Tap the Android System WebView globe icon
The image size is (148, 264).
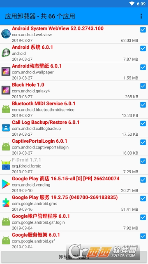point(6,34)
